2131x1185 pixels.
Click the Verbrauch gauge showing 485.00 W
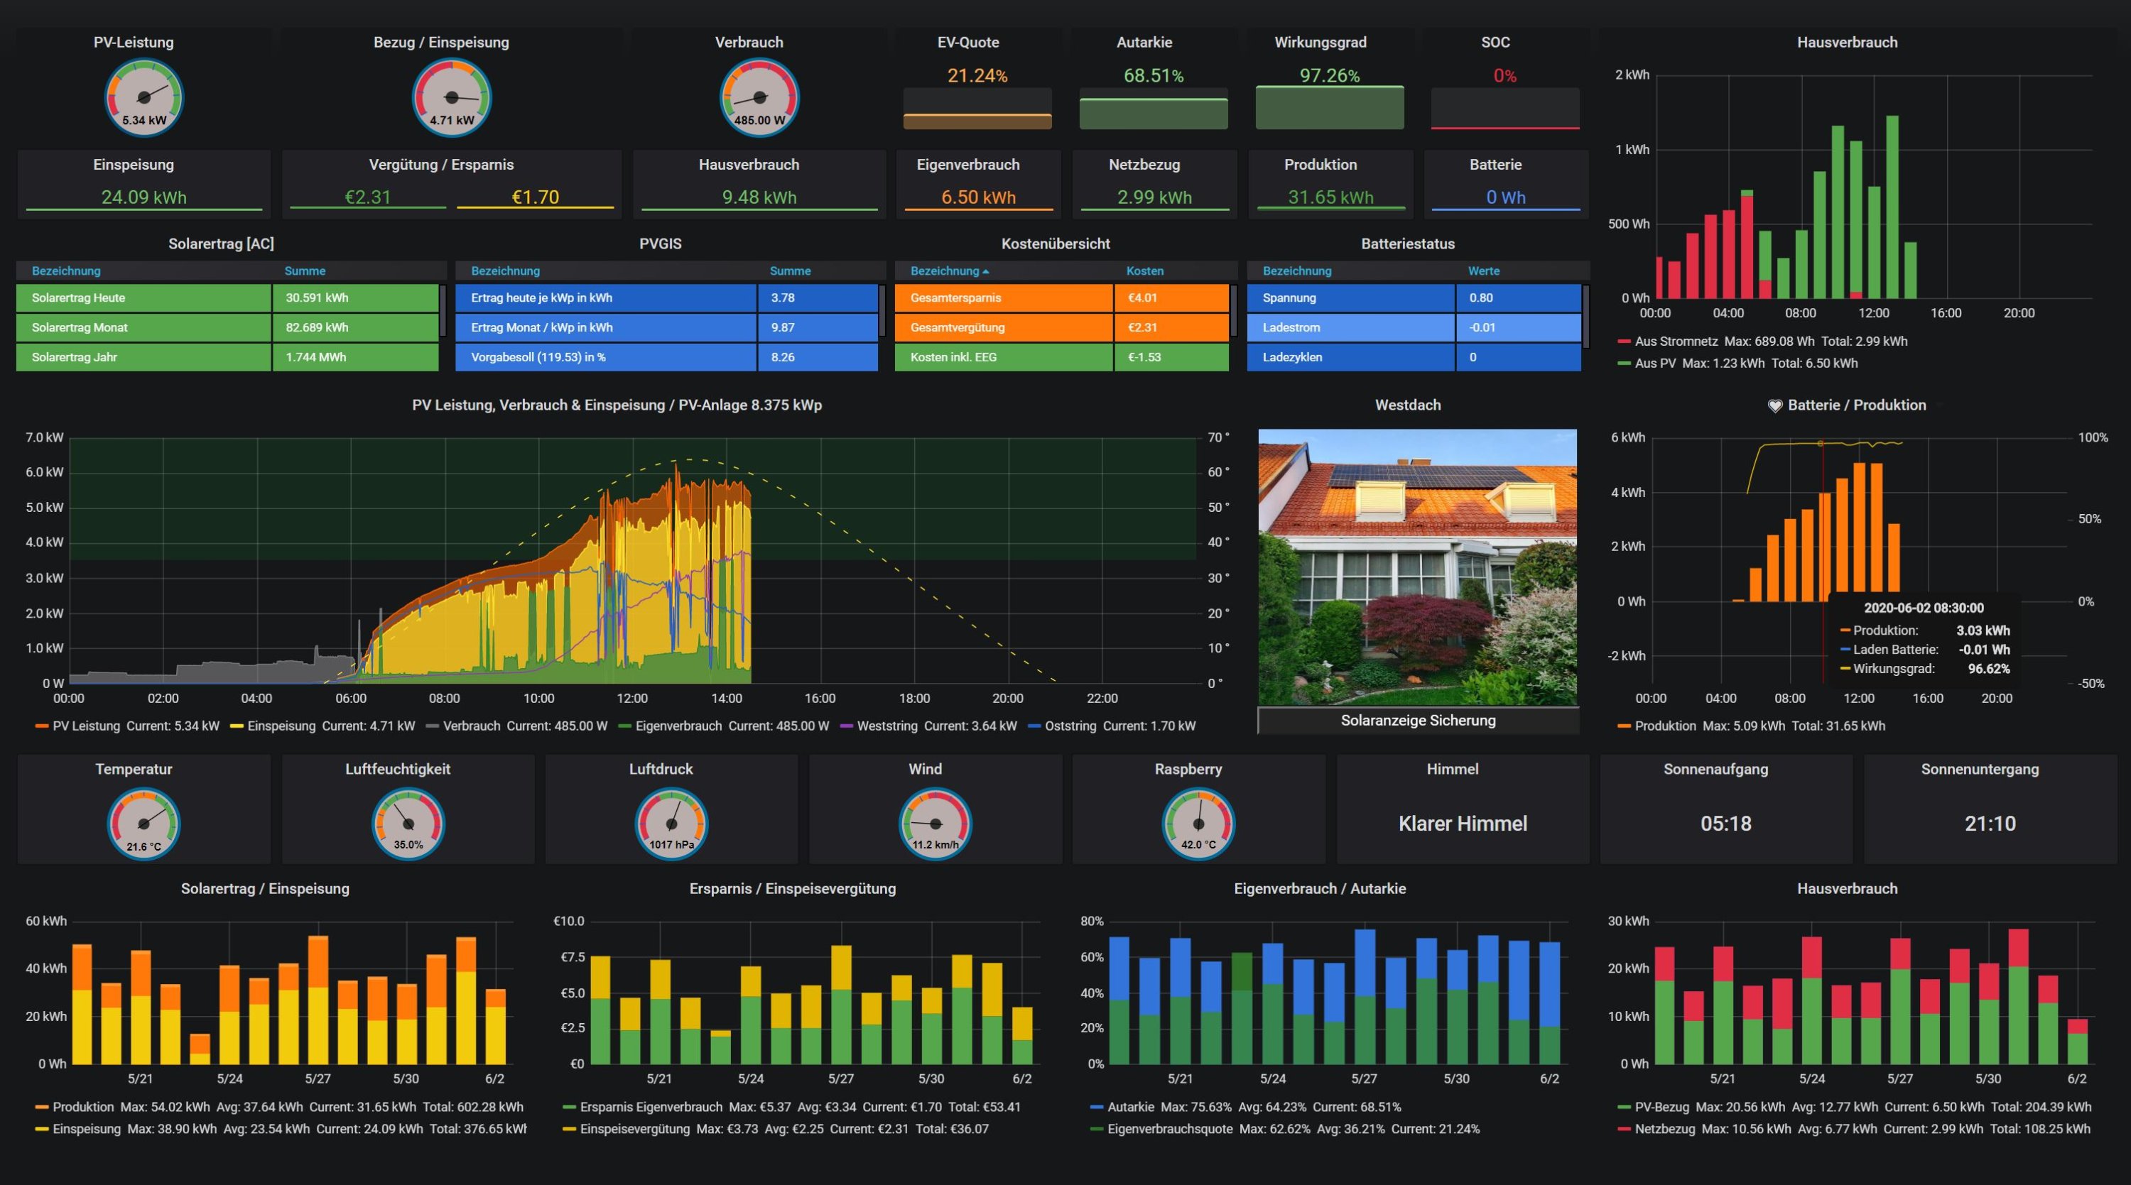point(759,97)
